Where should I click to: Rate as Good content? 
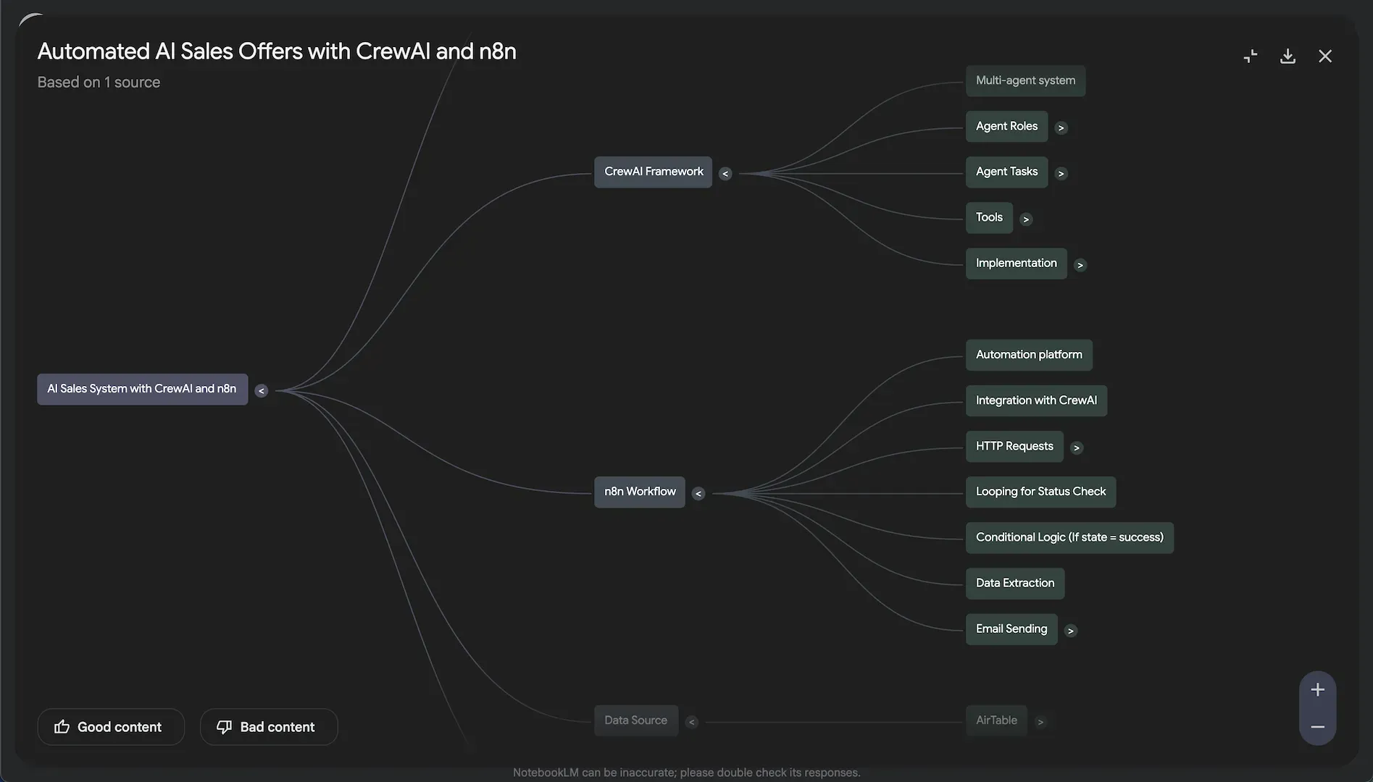coord(111,727)
